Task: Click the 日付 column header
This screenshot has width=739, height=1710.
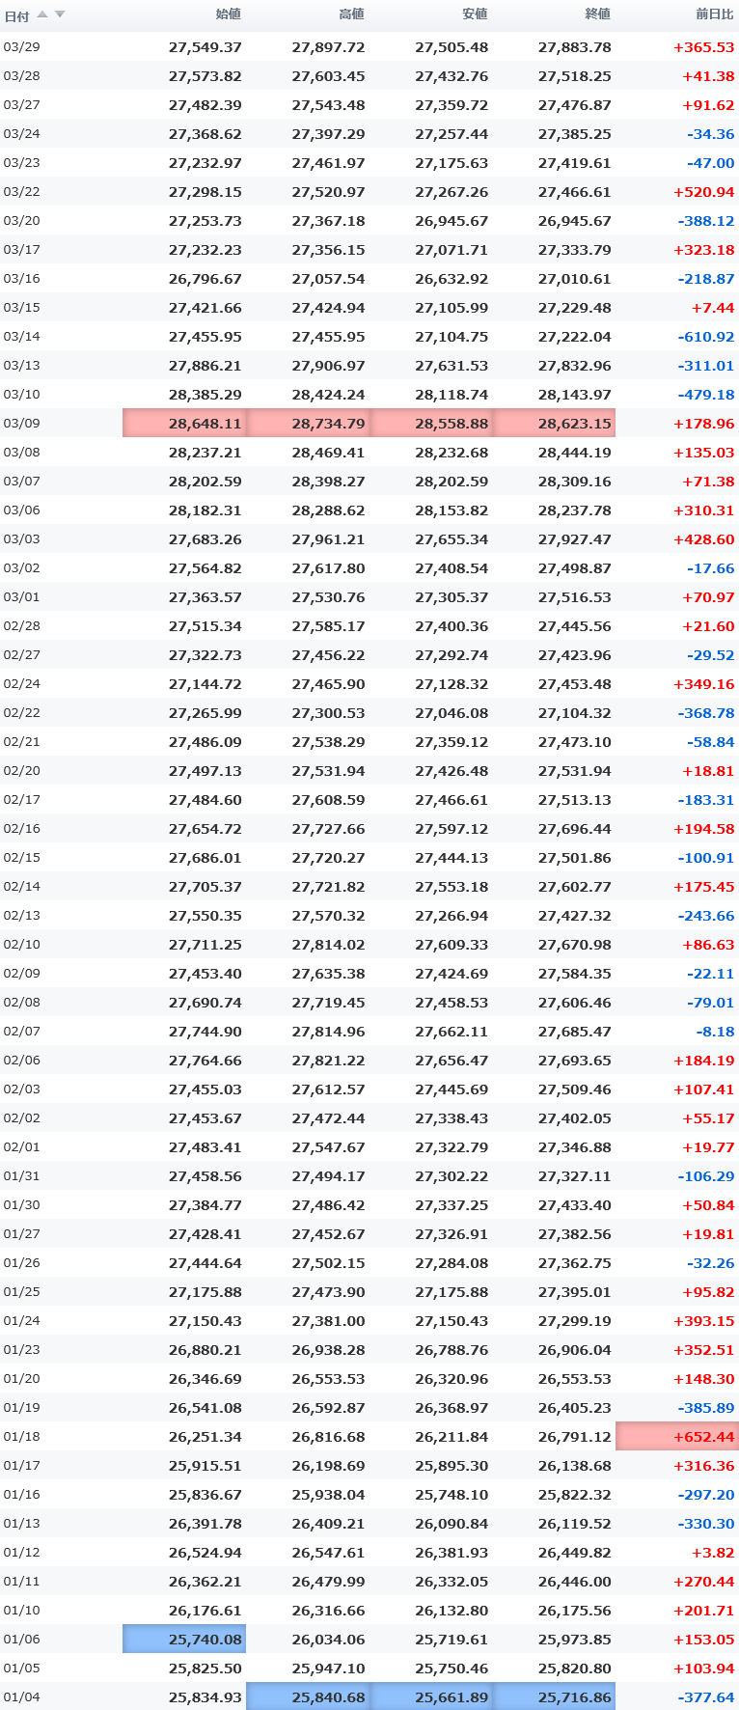Action: click(x=16, y=15)
